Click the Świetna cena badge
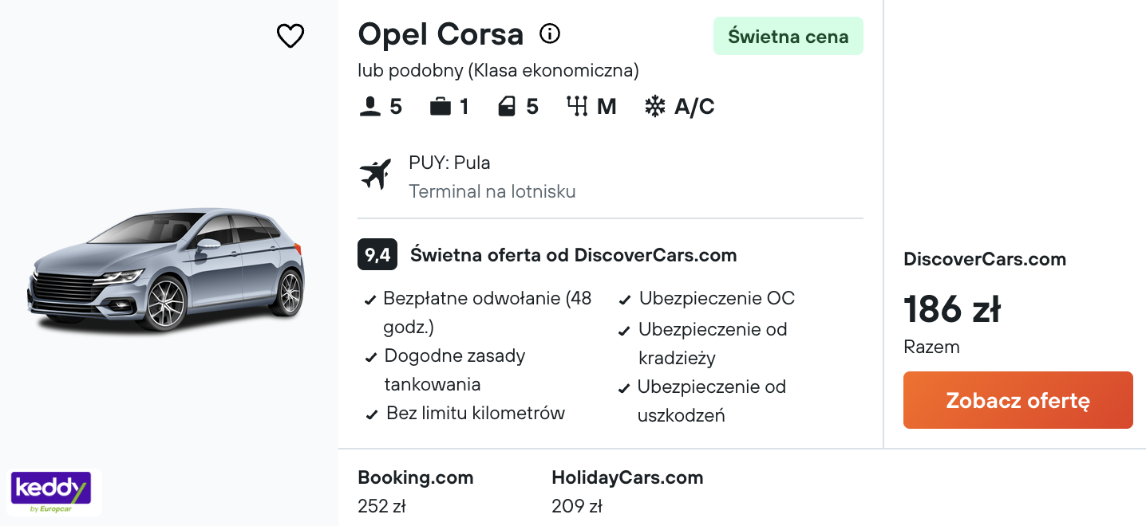The height and width of the screenshot is (526, 1146). (788, 36)
